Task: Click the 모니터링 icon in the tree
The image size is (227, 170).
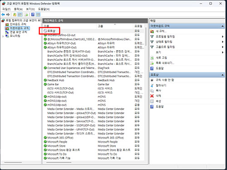Action: point(7,36)
